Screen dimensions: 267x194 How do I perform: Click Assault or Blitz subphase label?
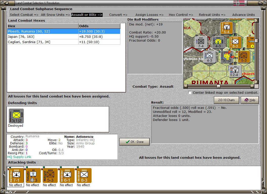[87, 15]
